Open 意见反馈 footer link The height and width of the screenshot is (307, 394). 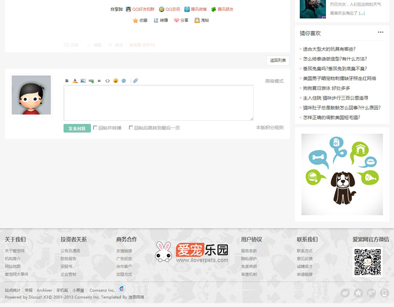pos(305,259)
